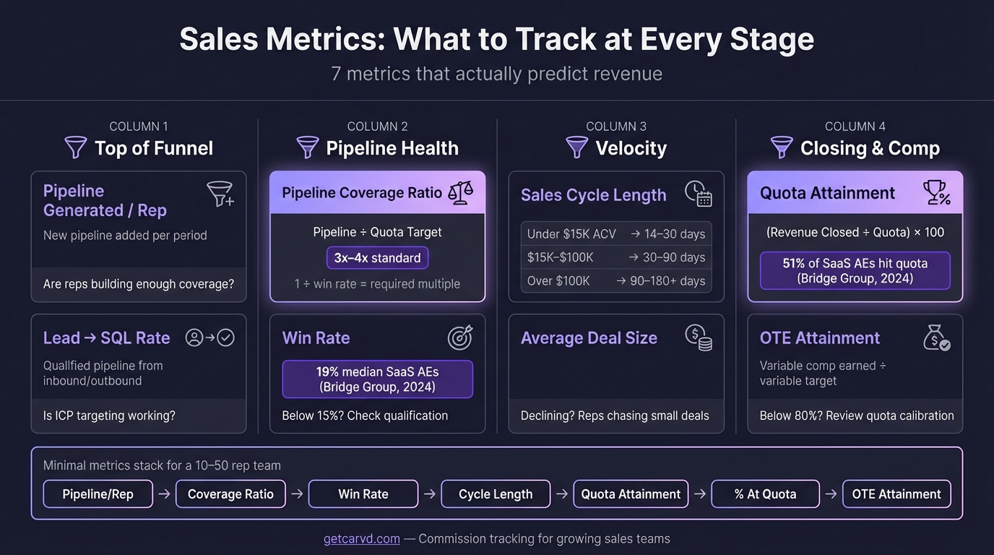Click the money bag icon on OTE Attainment

(937, 337)
